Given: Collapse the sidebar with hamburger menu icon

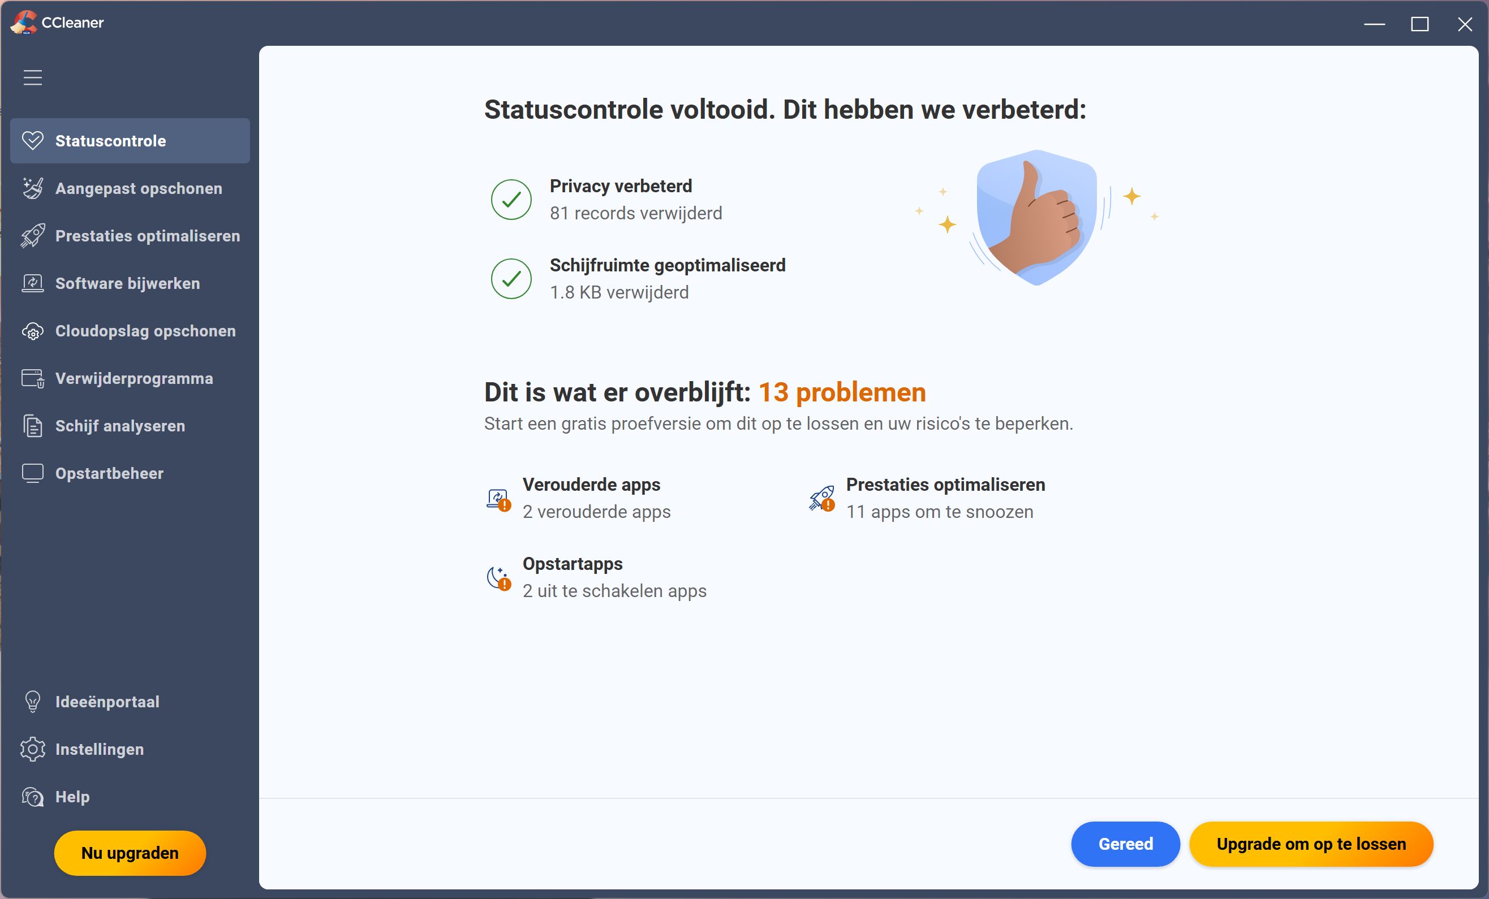Looking at the screenshot, I should coord(33,77).
